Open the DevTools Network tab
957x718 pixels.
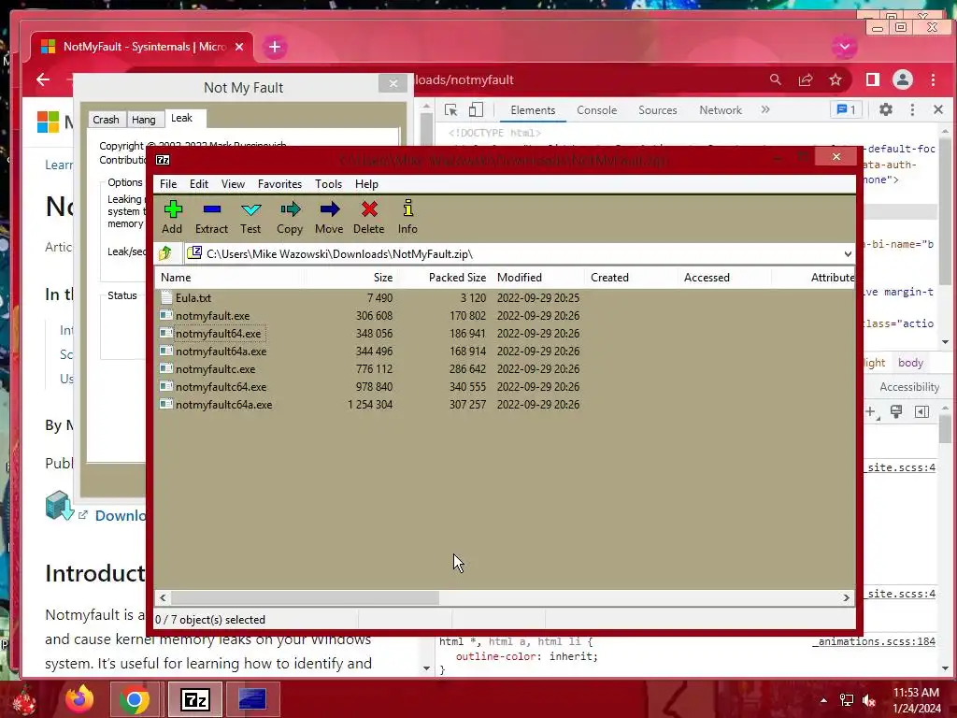coord(721,110)
